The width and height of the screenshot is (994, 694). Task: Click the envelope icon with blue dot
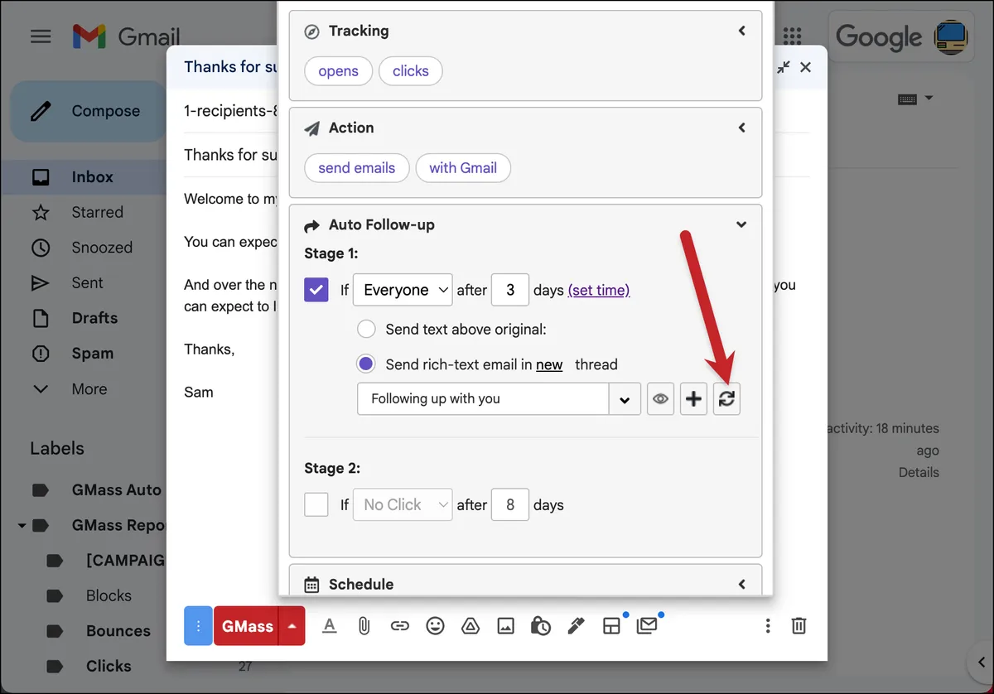point(647,626)
